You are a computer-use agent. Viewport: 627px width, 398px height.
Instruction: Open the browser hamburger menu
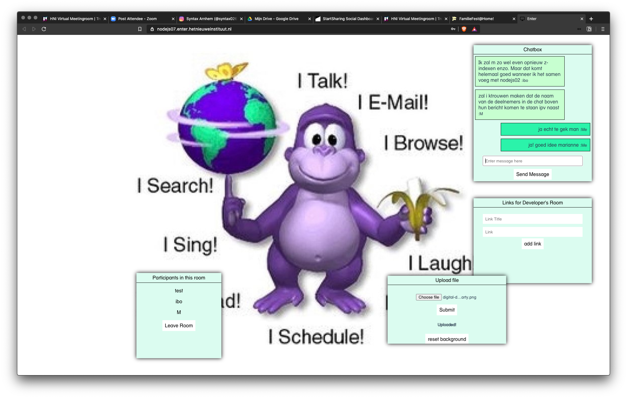point(603,29)
